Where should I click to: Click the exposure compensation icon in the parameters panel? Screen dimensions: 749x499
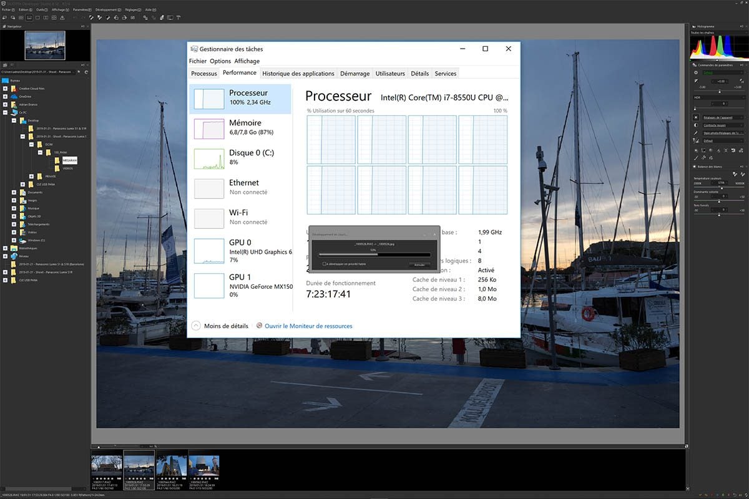tap(696, 81)
